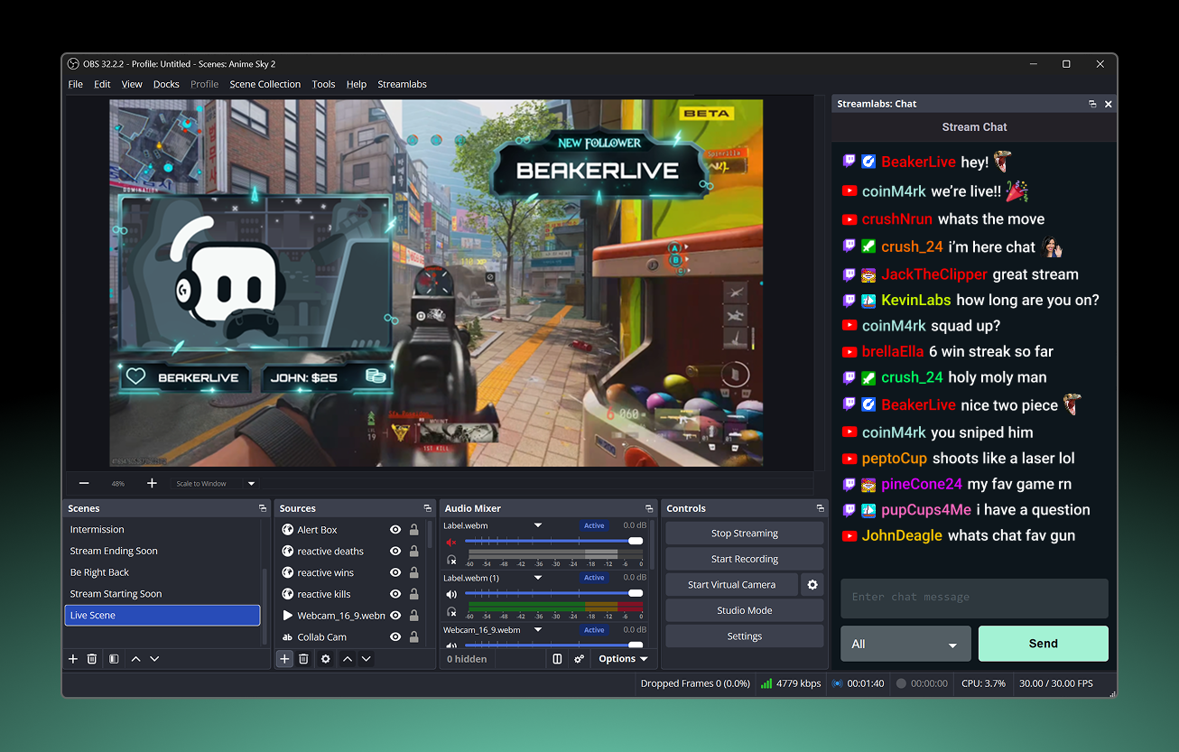Enable Studio Mode
The image size is (1179, 752).
point(745,610)
